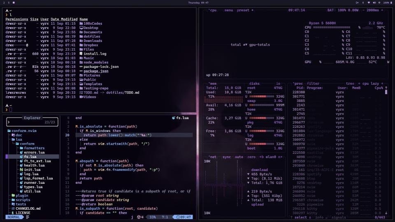
Task: Click the Desktop icon in terminal listing
Action: 81,28
